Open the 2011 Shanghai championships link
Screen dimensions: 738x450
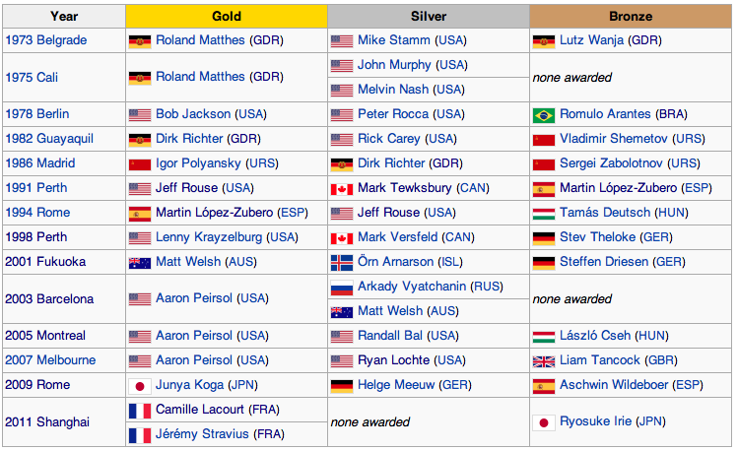[47, 422]
